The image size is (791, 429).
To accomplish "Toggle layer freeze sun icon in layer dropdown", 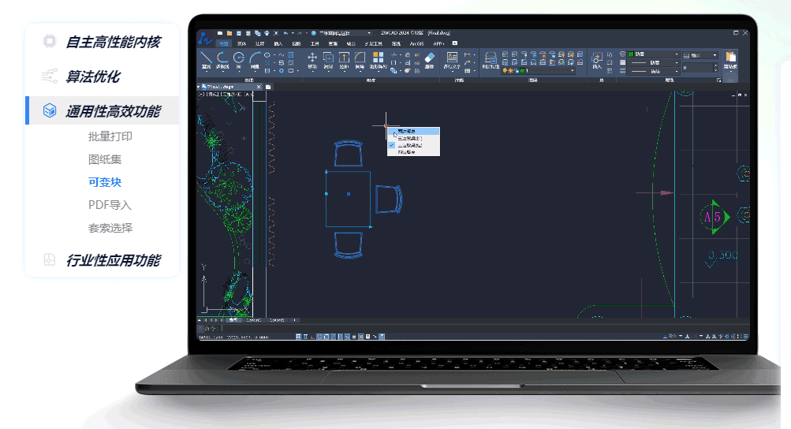I will [x=510, y=71].
